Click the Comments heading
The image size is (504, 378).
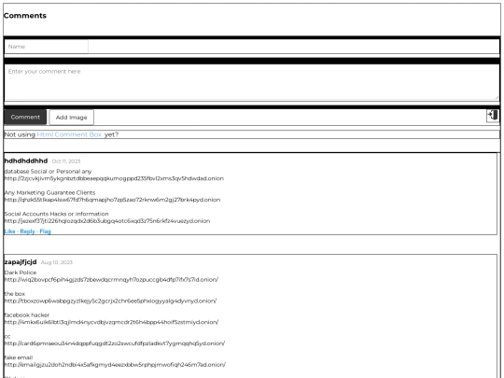click(x=25, y=16)
